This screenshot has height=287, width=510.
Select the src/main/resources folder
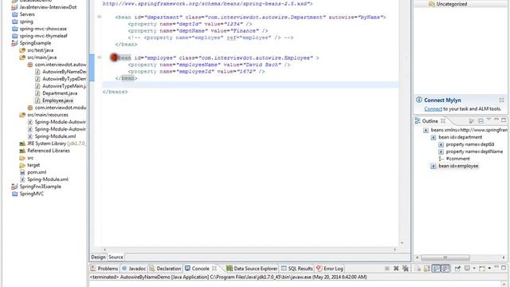click(48, 115)
